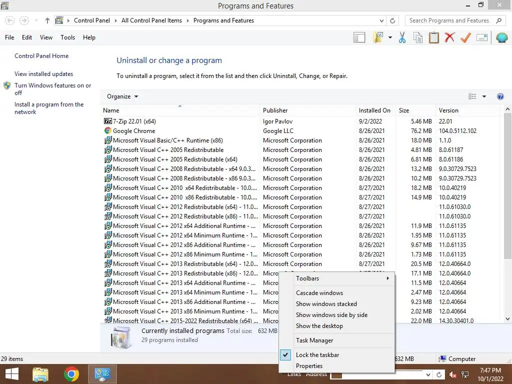Sort by the Installed On column header
Image resolution: width=512 pixels, height=384 pixels.
(x=375, y=110)
